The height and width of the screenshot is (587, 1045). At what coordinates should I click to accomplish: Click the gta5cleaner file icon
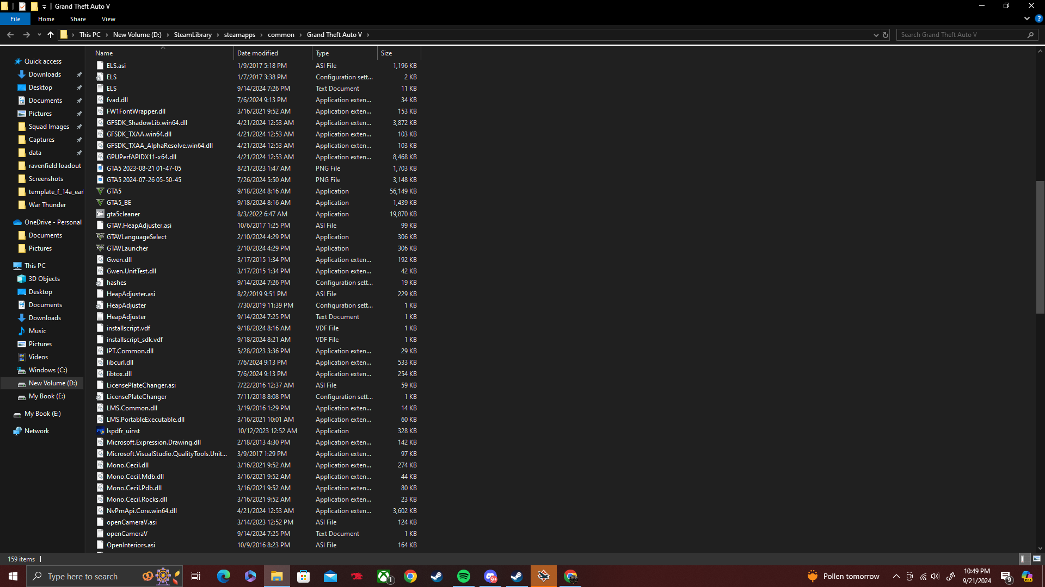click(x=100, y=214)
